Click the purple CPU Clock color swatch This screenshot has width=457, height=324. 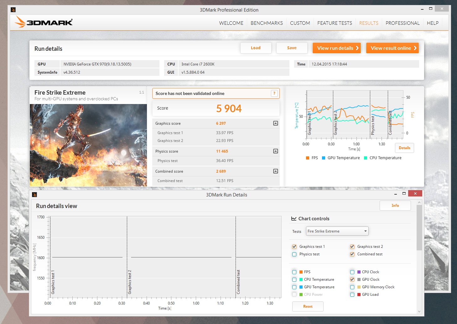click(359, 272)
